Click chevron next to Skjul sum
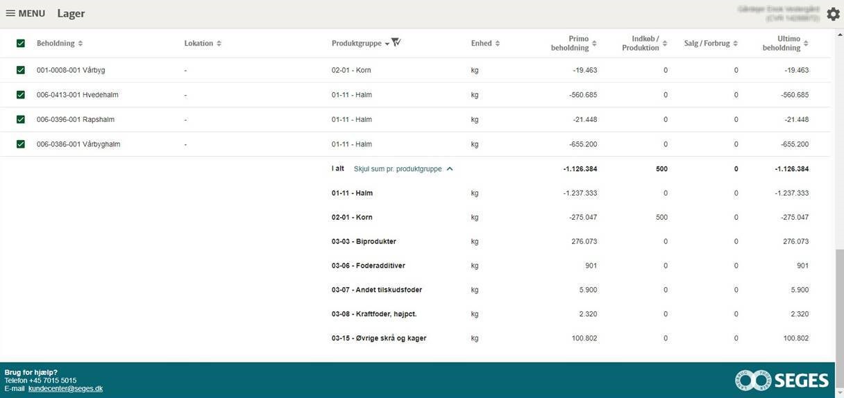844x398 pixels. pyautogui.click(x=450, y=168)
